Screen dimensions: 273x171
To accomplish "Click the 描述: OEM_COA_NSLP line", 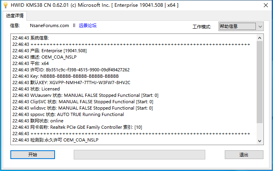I will click(x=44, y=57).
